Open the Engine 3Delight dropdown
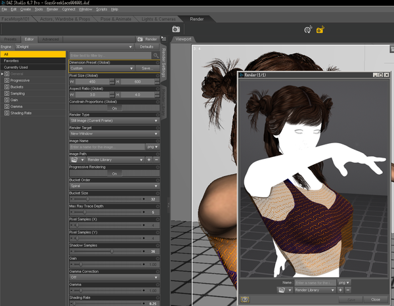Viewport: 394px width, 306px height. click(74, 47)
